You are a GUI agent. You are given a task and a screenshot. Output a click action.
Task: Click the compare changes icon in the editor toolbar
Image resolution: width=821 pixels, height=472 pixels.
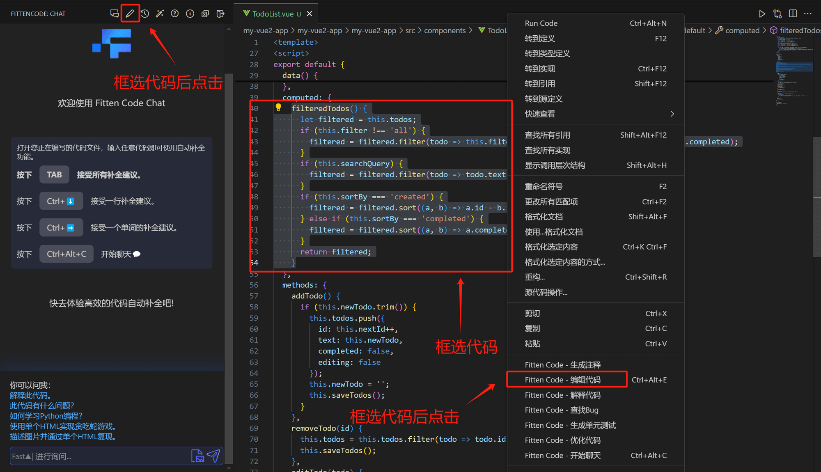[x=777, y=14]
